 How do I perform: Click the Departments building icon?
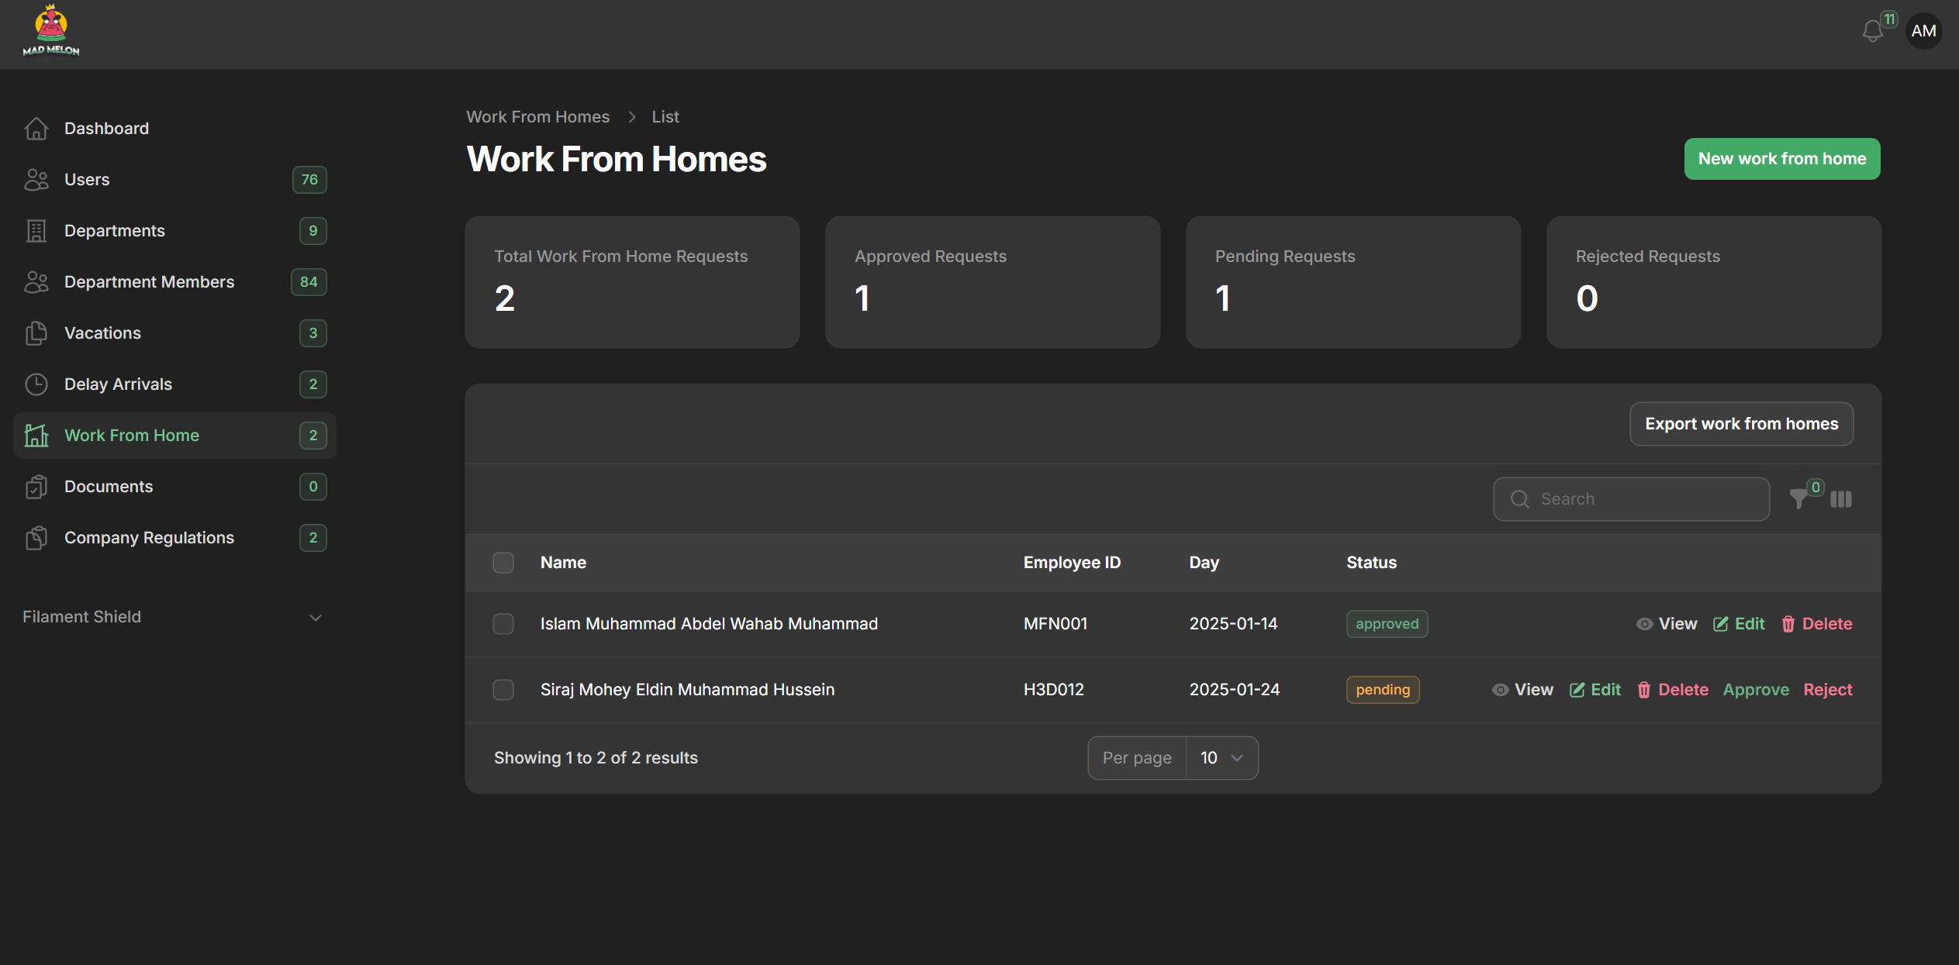pos(36,231)
